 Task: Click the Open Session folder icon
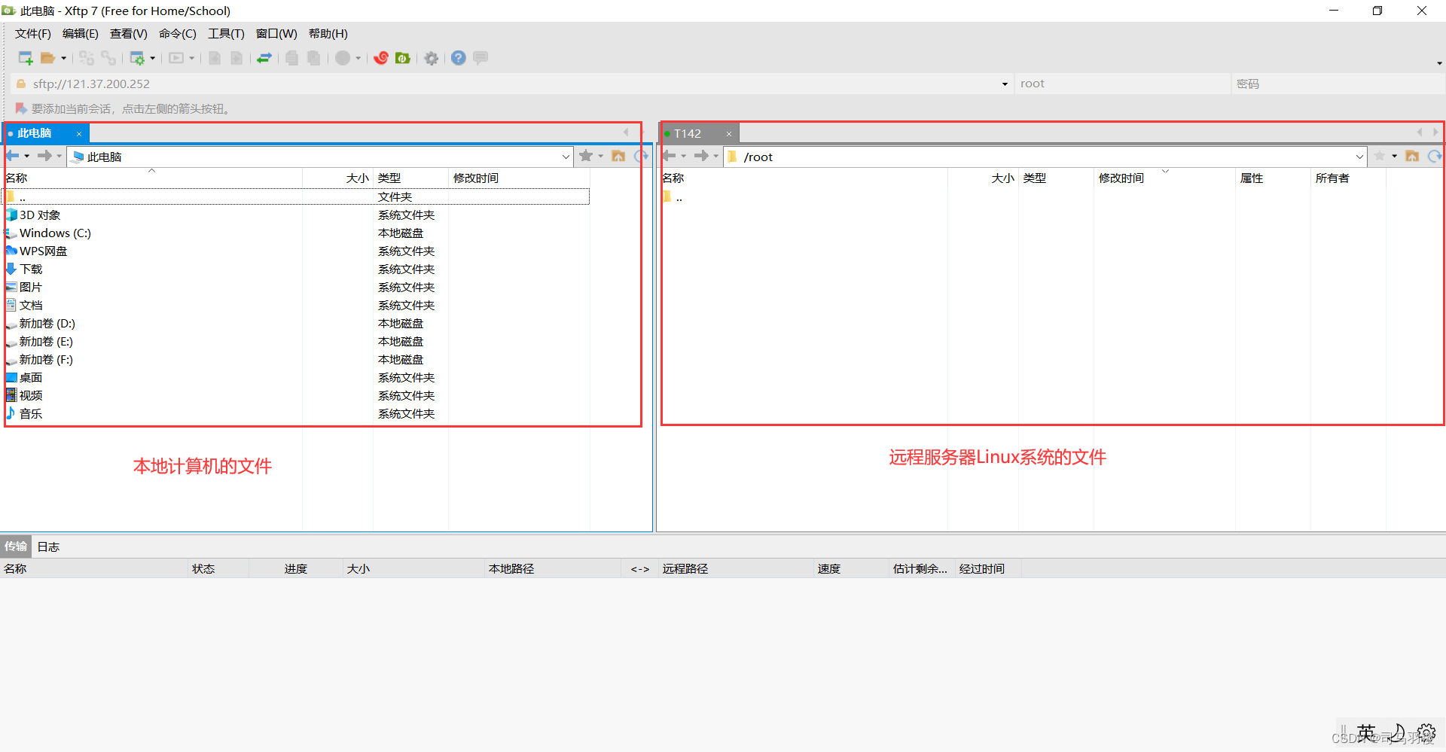click(47, 58)
